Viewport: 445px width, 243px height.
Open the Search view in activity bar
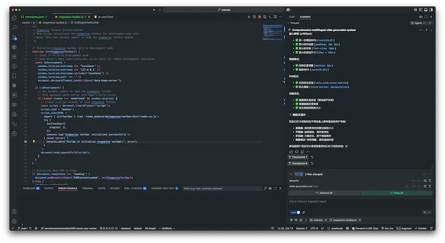click(14, 27)
